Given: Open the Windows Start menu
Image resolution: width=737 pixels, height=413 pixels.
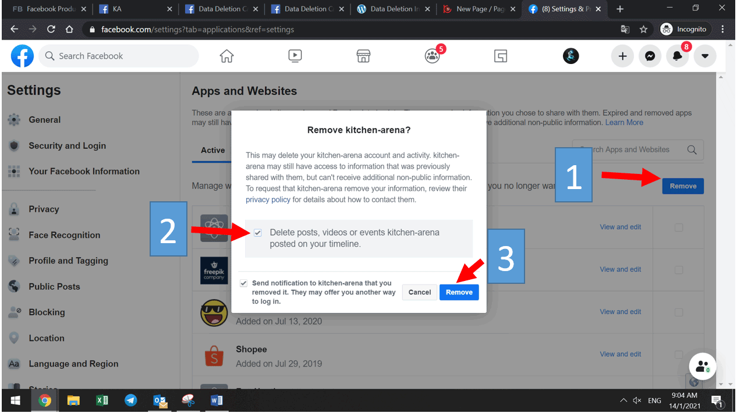Looking at the screenshot, I should point(16,400).
